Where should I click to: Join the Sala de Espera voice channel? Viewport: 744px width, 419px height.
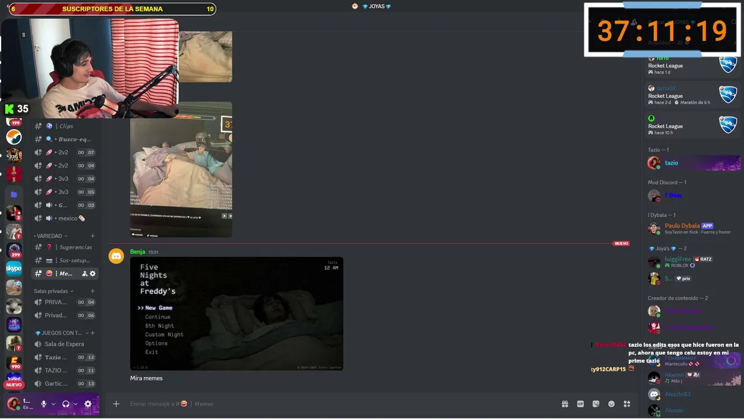(x=65, y=344)
